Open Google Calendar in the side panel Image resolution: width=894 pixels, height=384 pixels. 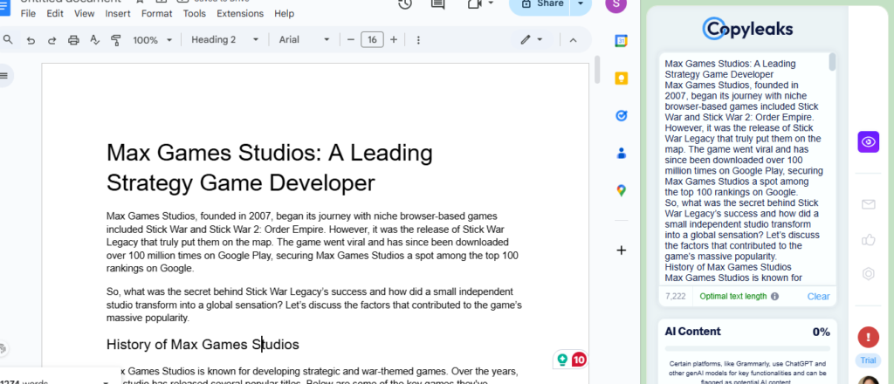621,40
